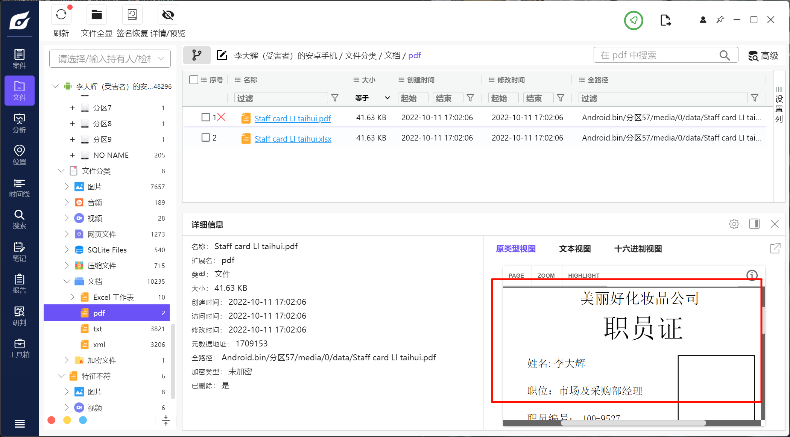
Task: Switch to 文本视图 tab
Action: [x=574, y=249]
